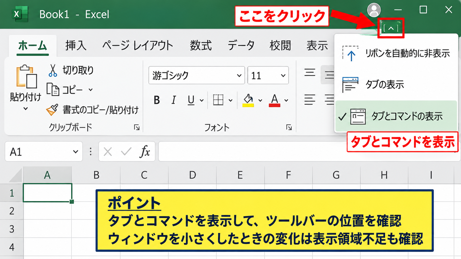This screenshot has height=259, width=461.
Task: Select リボンを自動的に非表示 menu option
Action: [x=396, y=53]
